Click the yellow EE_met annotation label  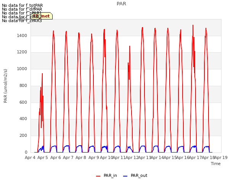pos(42,16)
